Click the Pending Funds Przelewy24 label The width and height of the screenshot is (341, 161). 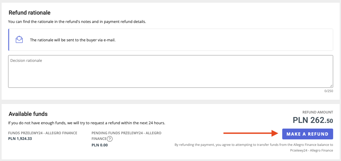pyautogui.click(x=126, y=133)
